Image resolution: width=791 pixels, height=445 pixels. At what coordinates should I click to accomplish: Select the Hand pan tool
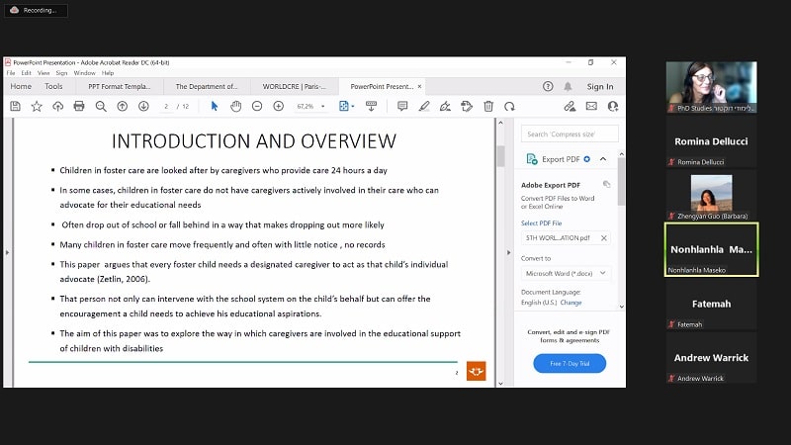pyautogui.click(x=236, y=106)
